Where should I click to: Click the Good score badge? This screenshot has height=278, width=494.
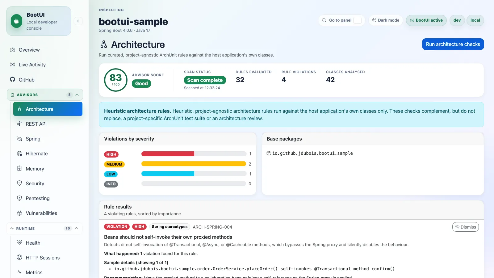point(141,83)
